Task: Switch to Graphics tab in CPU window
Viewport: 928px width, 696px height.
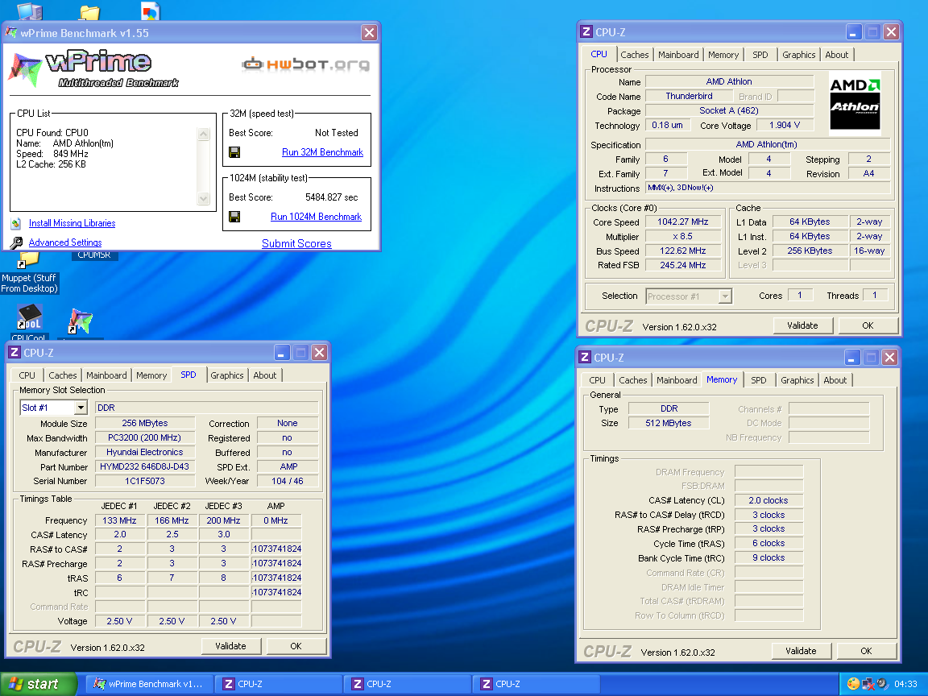Action: tap(798, 55)
